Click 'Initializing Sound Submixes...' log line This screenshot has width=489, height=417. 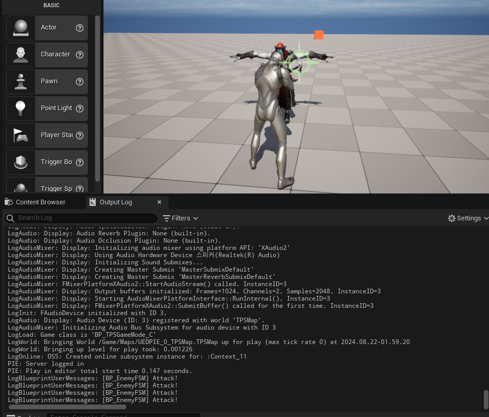(x=106, y=262)
